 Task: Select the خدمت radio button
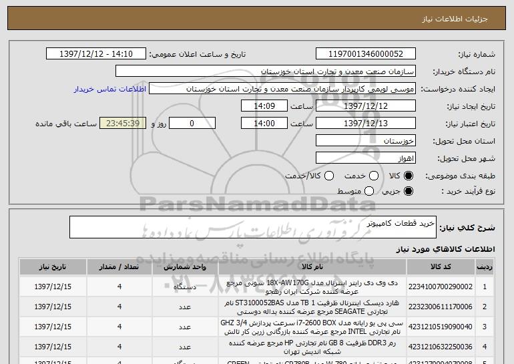[374, 176]
